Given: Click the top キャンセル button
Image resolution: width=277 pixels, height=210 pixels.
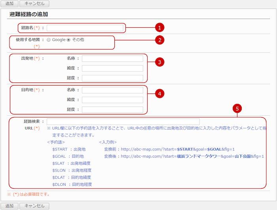Looking at the screenshot, I should pyautogui.click(x=34, y=4).
